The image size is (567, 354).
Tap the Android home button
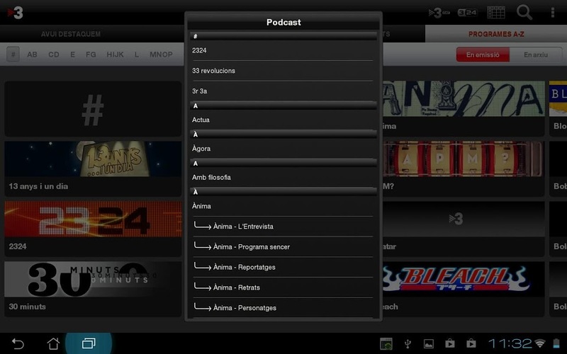[53, 343]
